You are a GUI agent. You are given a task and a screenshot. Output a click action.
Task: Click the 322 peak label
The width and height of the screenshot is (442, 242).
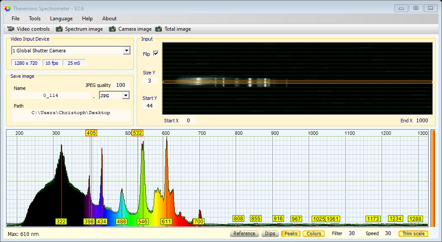61,221
